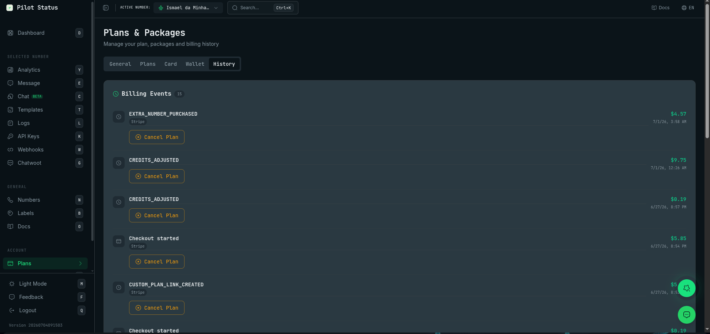The width and height of the screenshot is (710, 334).
Task: Click the BETA badge next to Chat
Action: 37,96
